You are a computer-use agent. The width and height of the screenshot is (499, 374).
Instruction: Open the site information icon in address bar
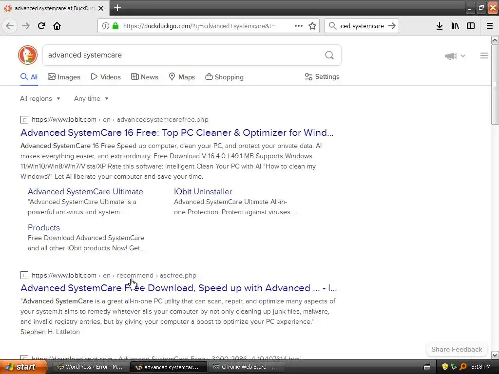click(x=106, y=26)
